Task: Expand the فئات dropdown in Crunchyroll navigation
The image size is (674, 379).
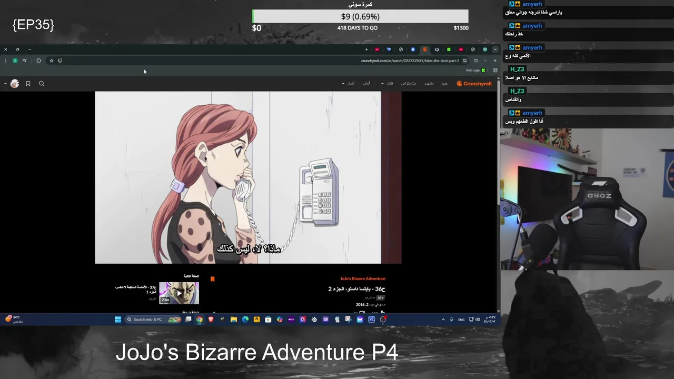Action: [387, 83]
